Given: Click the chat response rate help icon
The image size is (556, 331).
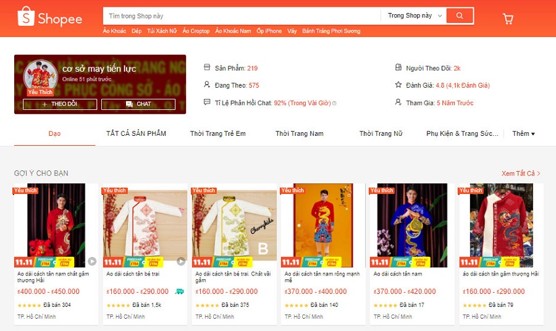Looking at the screenshot, I should coord(334,103).
